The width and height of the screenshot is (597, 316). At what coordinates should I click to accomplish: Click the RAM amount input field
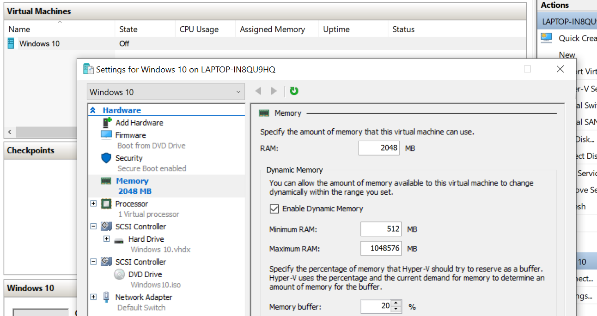(x=379, y=148)
